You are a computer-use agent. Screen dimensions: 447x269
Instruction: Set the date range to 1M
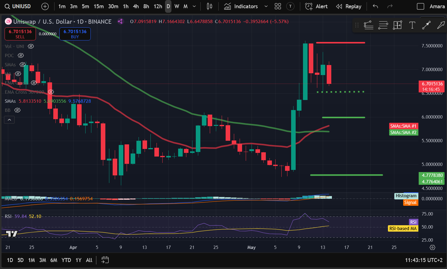click(x=32, y=260)
